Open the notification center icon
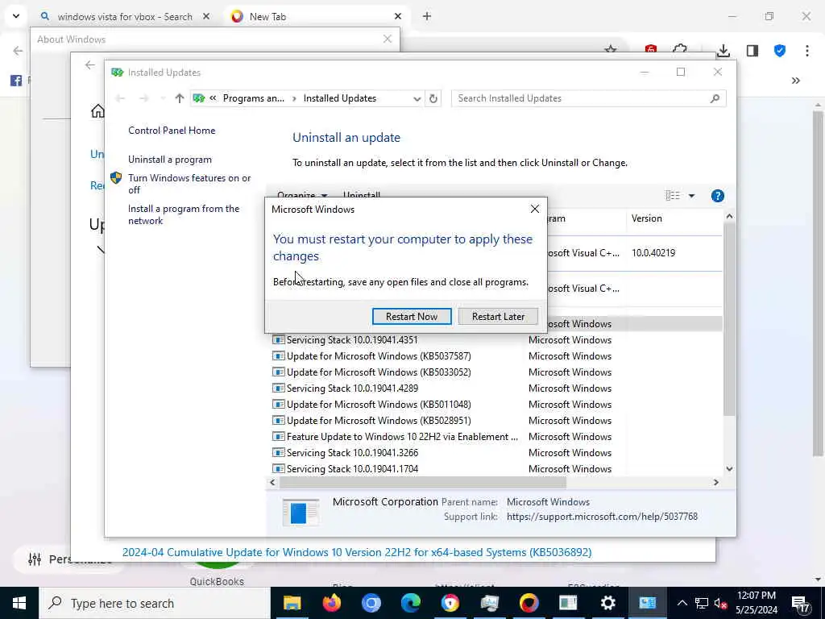 pyautogui.click(x=800, y=603)
